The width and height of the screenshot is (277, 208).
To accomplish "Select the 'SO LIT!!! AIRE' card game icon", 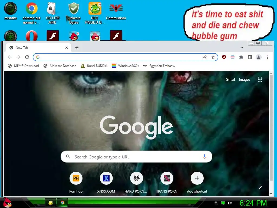I will [x=52, y=13].
